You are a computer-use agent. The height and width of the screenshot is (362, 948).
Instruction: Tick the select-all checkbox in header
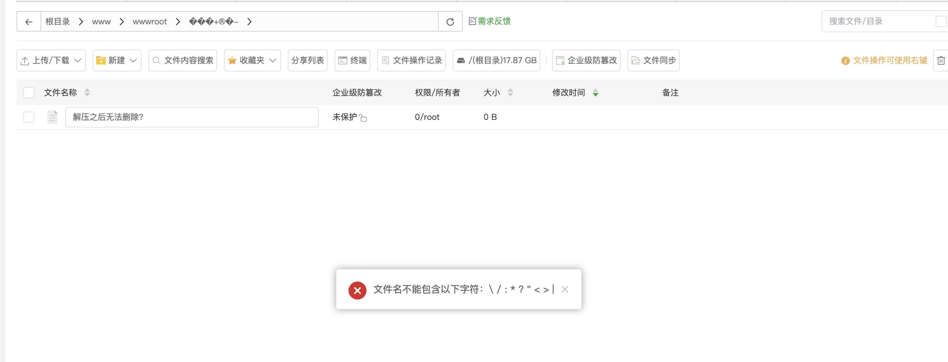click(29, 93)
